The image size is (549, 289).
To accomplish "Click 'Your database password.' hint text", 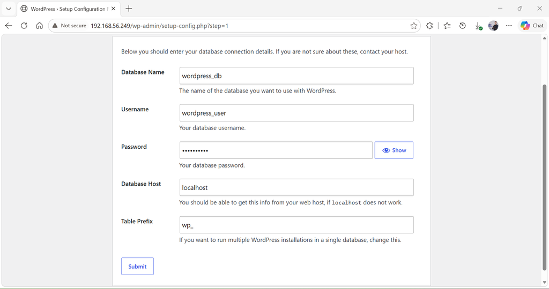I will pyautogui.click(x=212, y=165).
